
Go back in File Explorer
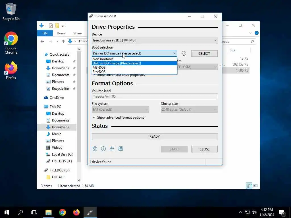pyautogui.click(x=43, y=41)
